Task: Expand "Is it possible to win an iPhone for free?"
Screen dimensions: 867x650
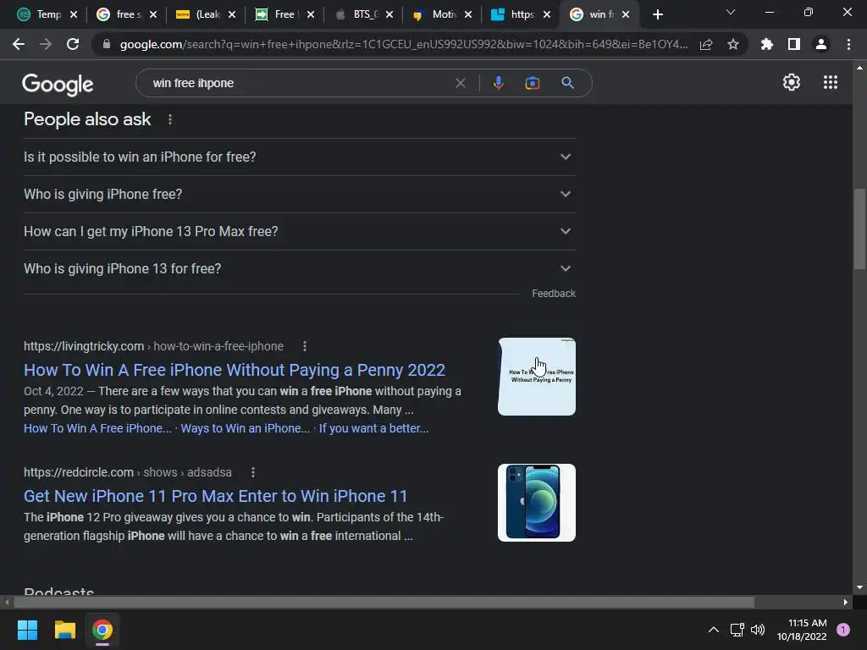Action: click(299, 157)
